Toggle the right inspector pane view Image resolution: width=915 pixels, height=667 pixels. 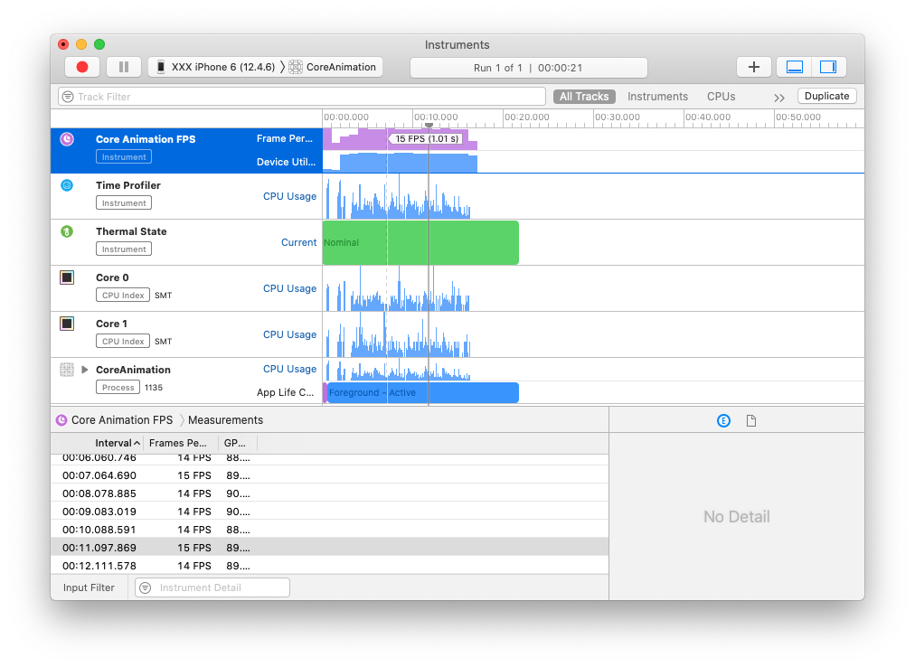coord(828,67)
